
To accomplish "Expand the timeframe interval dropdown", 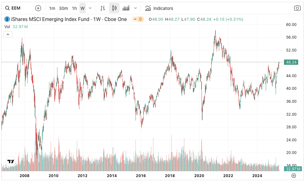I will (x=90, y=8).
